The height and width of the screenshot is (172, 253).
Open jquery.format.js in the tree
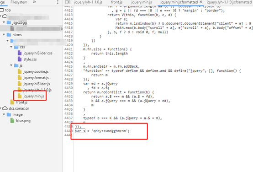36,78
